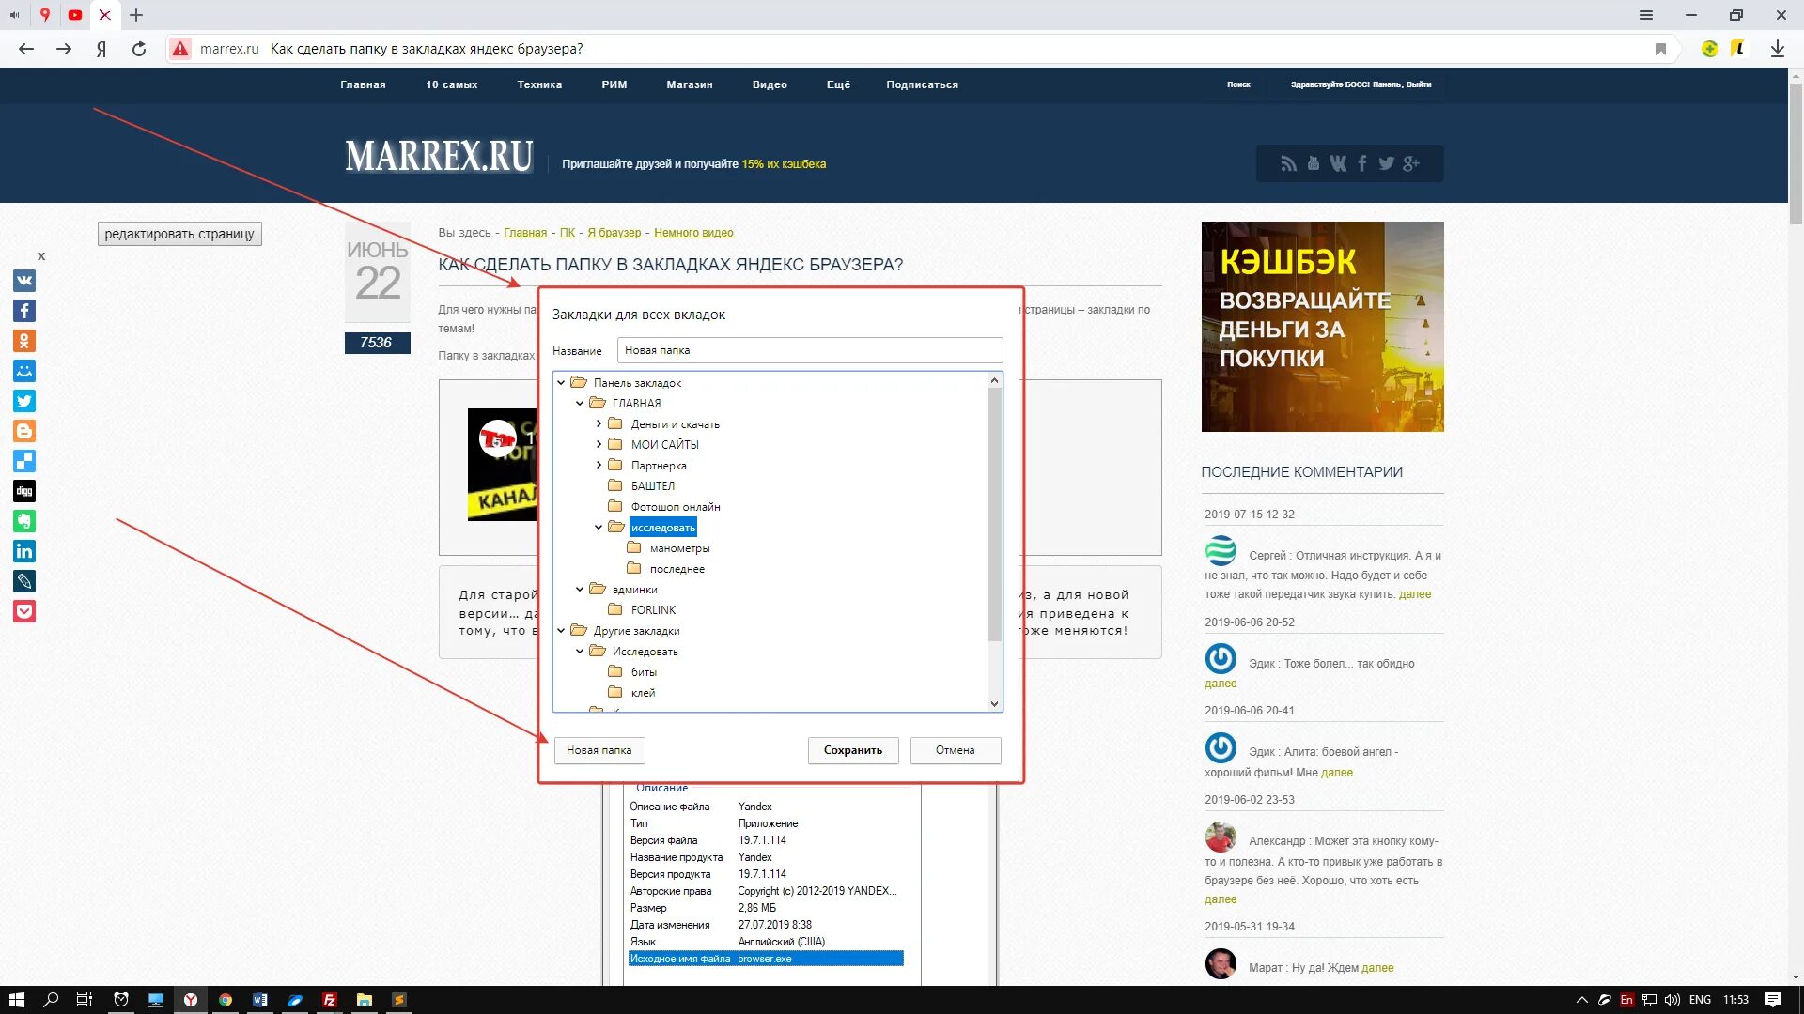Click the Новая папка creation button
Viewport: 1804px width, 1014px height.
pyautogui.click(x=599, y=749)
